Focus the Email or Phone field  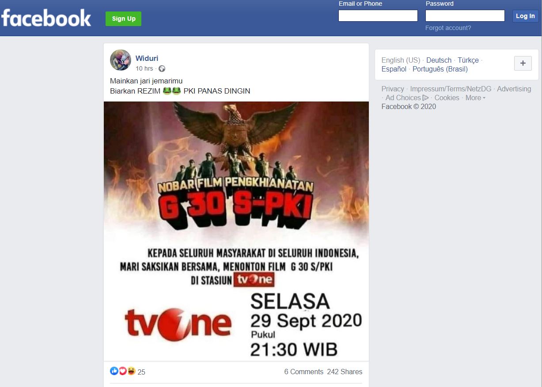[x=378, y=16]
